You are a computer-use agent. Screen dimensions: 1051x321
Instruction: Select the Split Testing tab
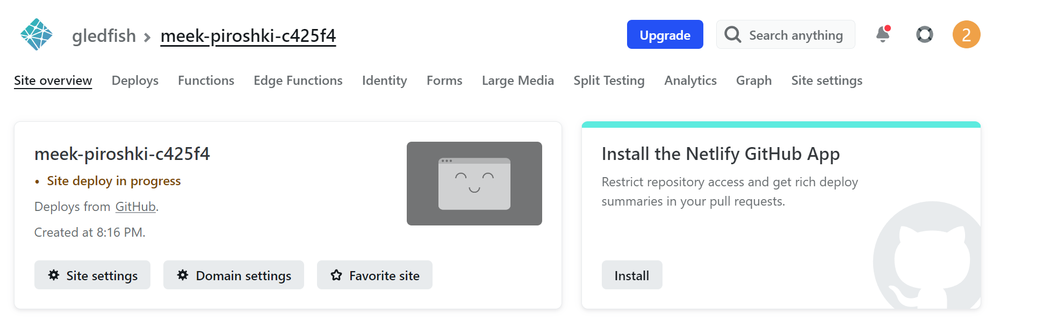point(609,81)
